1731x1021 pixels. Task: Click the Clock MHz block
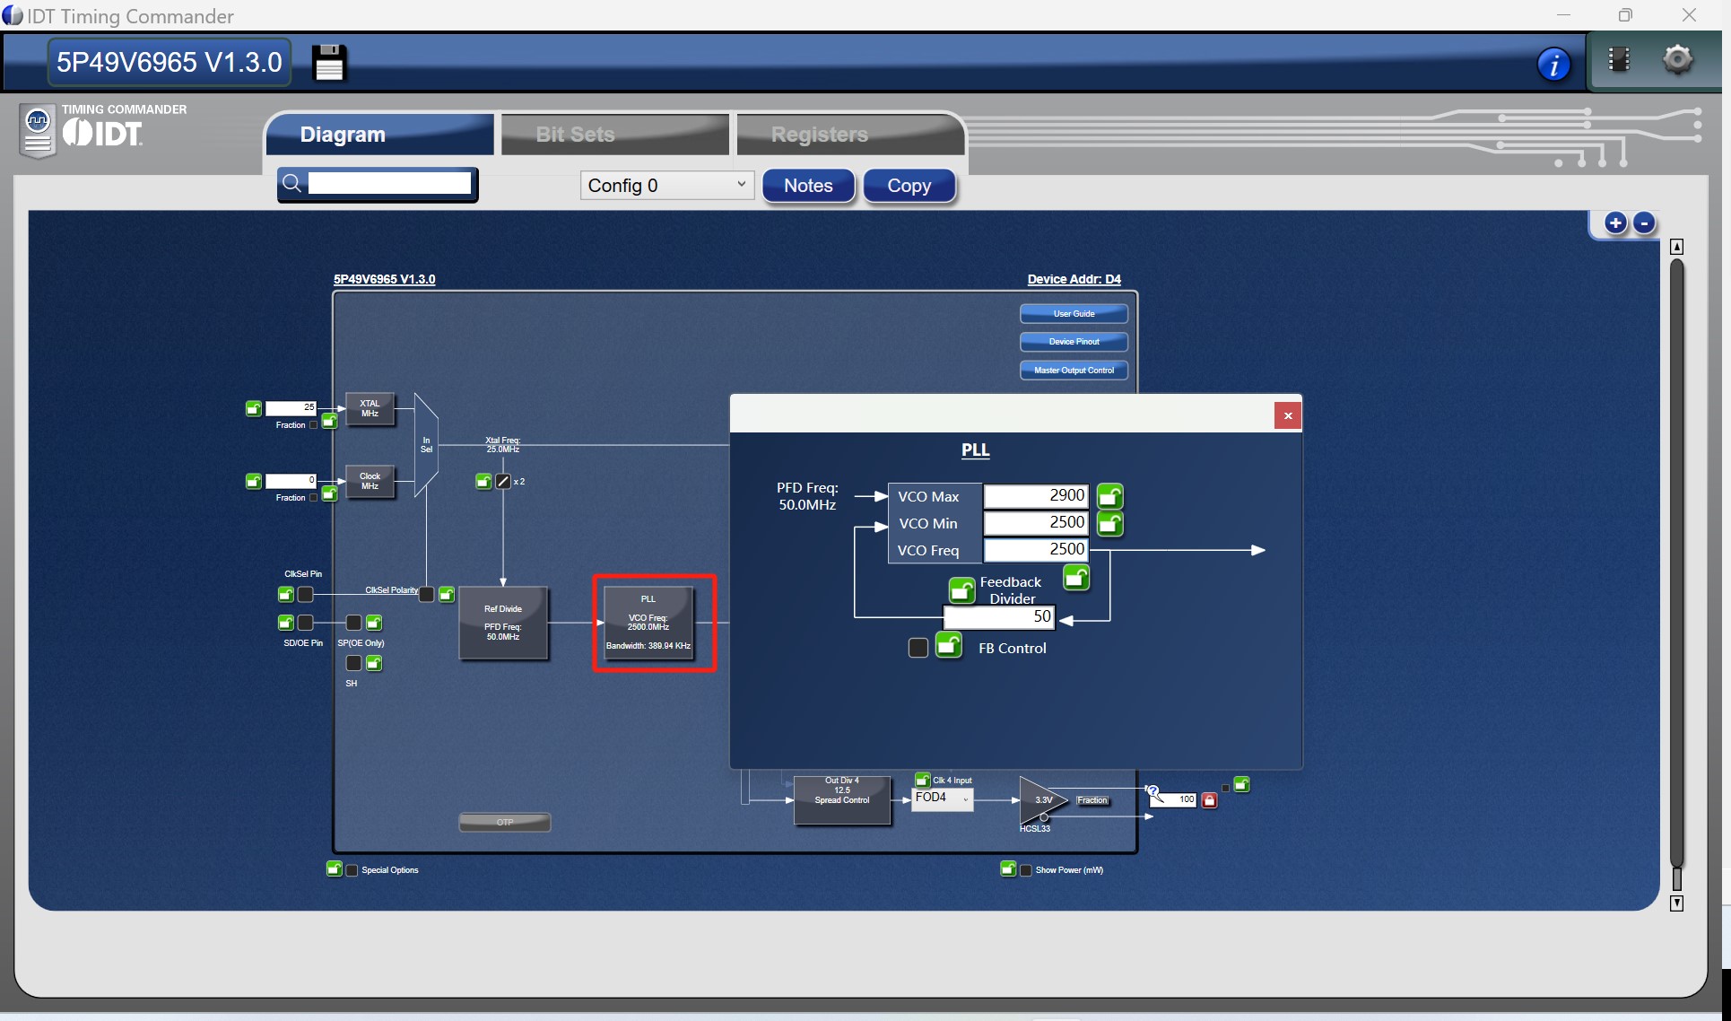click(x=370, y=481)
